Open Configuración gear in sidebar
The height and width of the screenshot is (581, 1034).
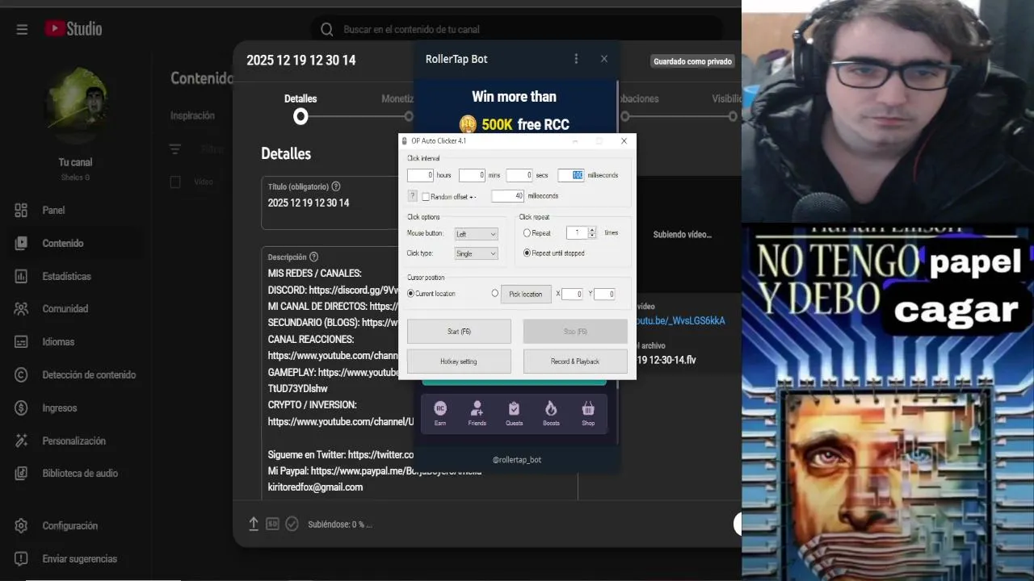(x=22, y=525)
